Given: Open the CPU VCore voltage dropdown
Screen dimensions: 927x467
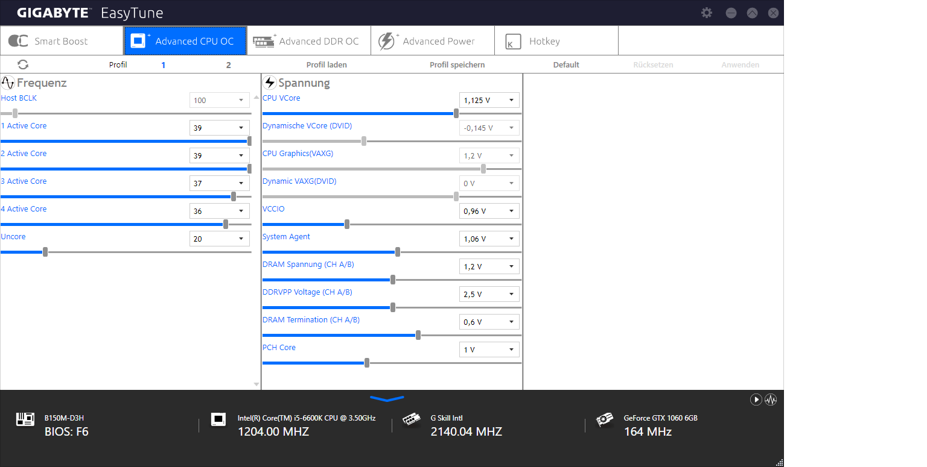Looking at the screenshot, I should point(489,100).
